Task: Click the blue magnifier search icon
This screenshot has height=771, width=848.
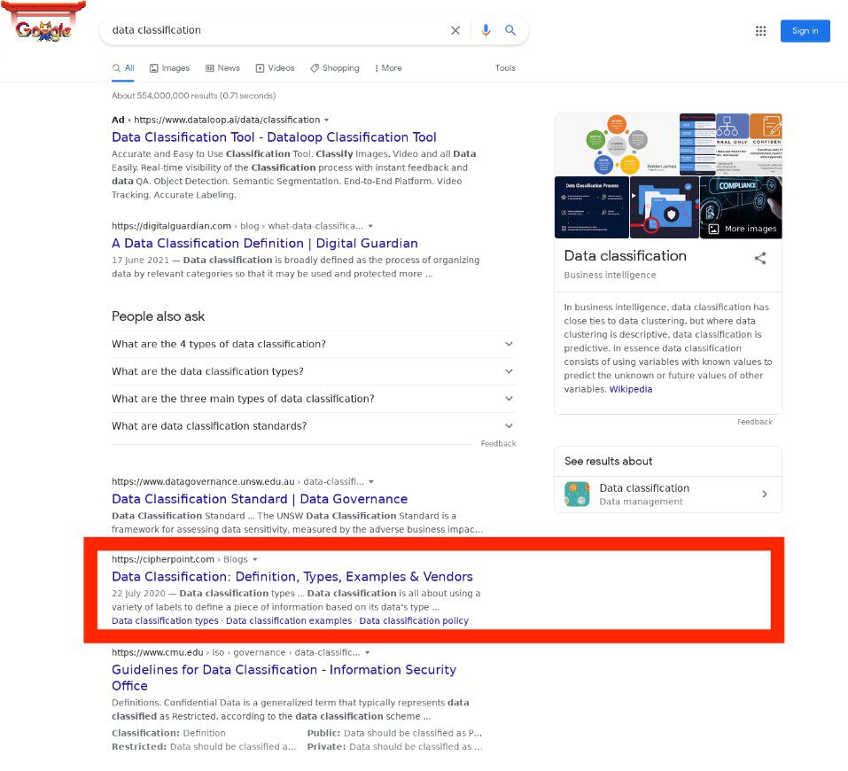Action: 510,30
